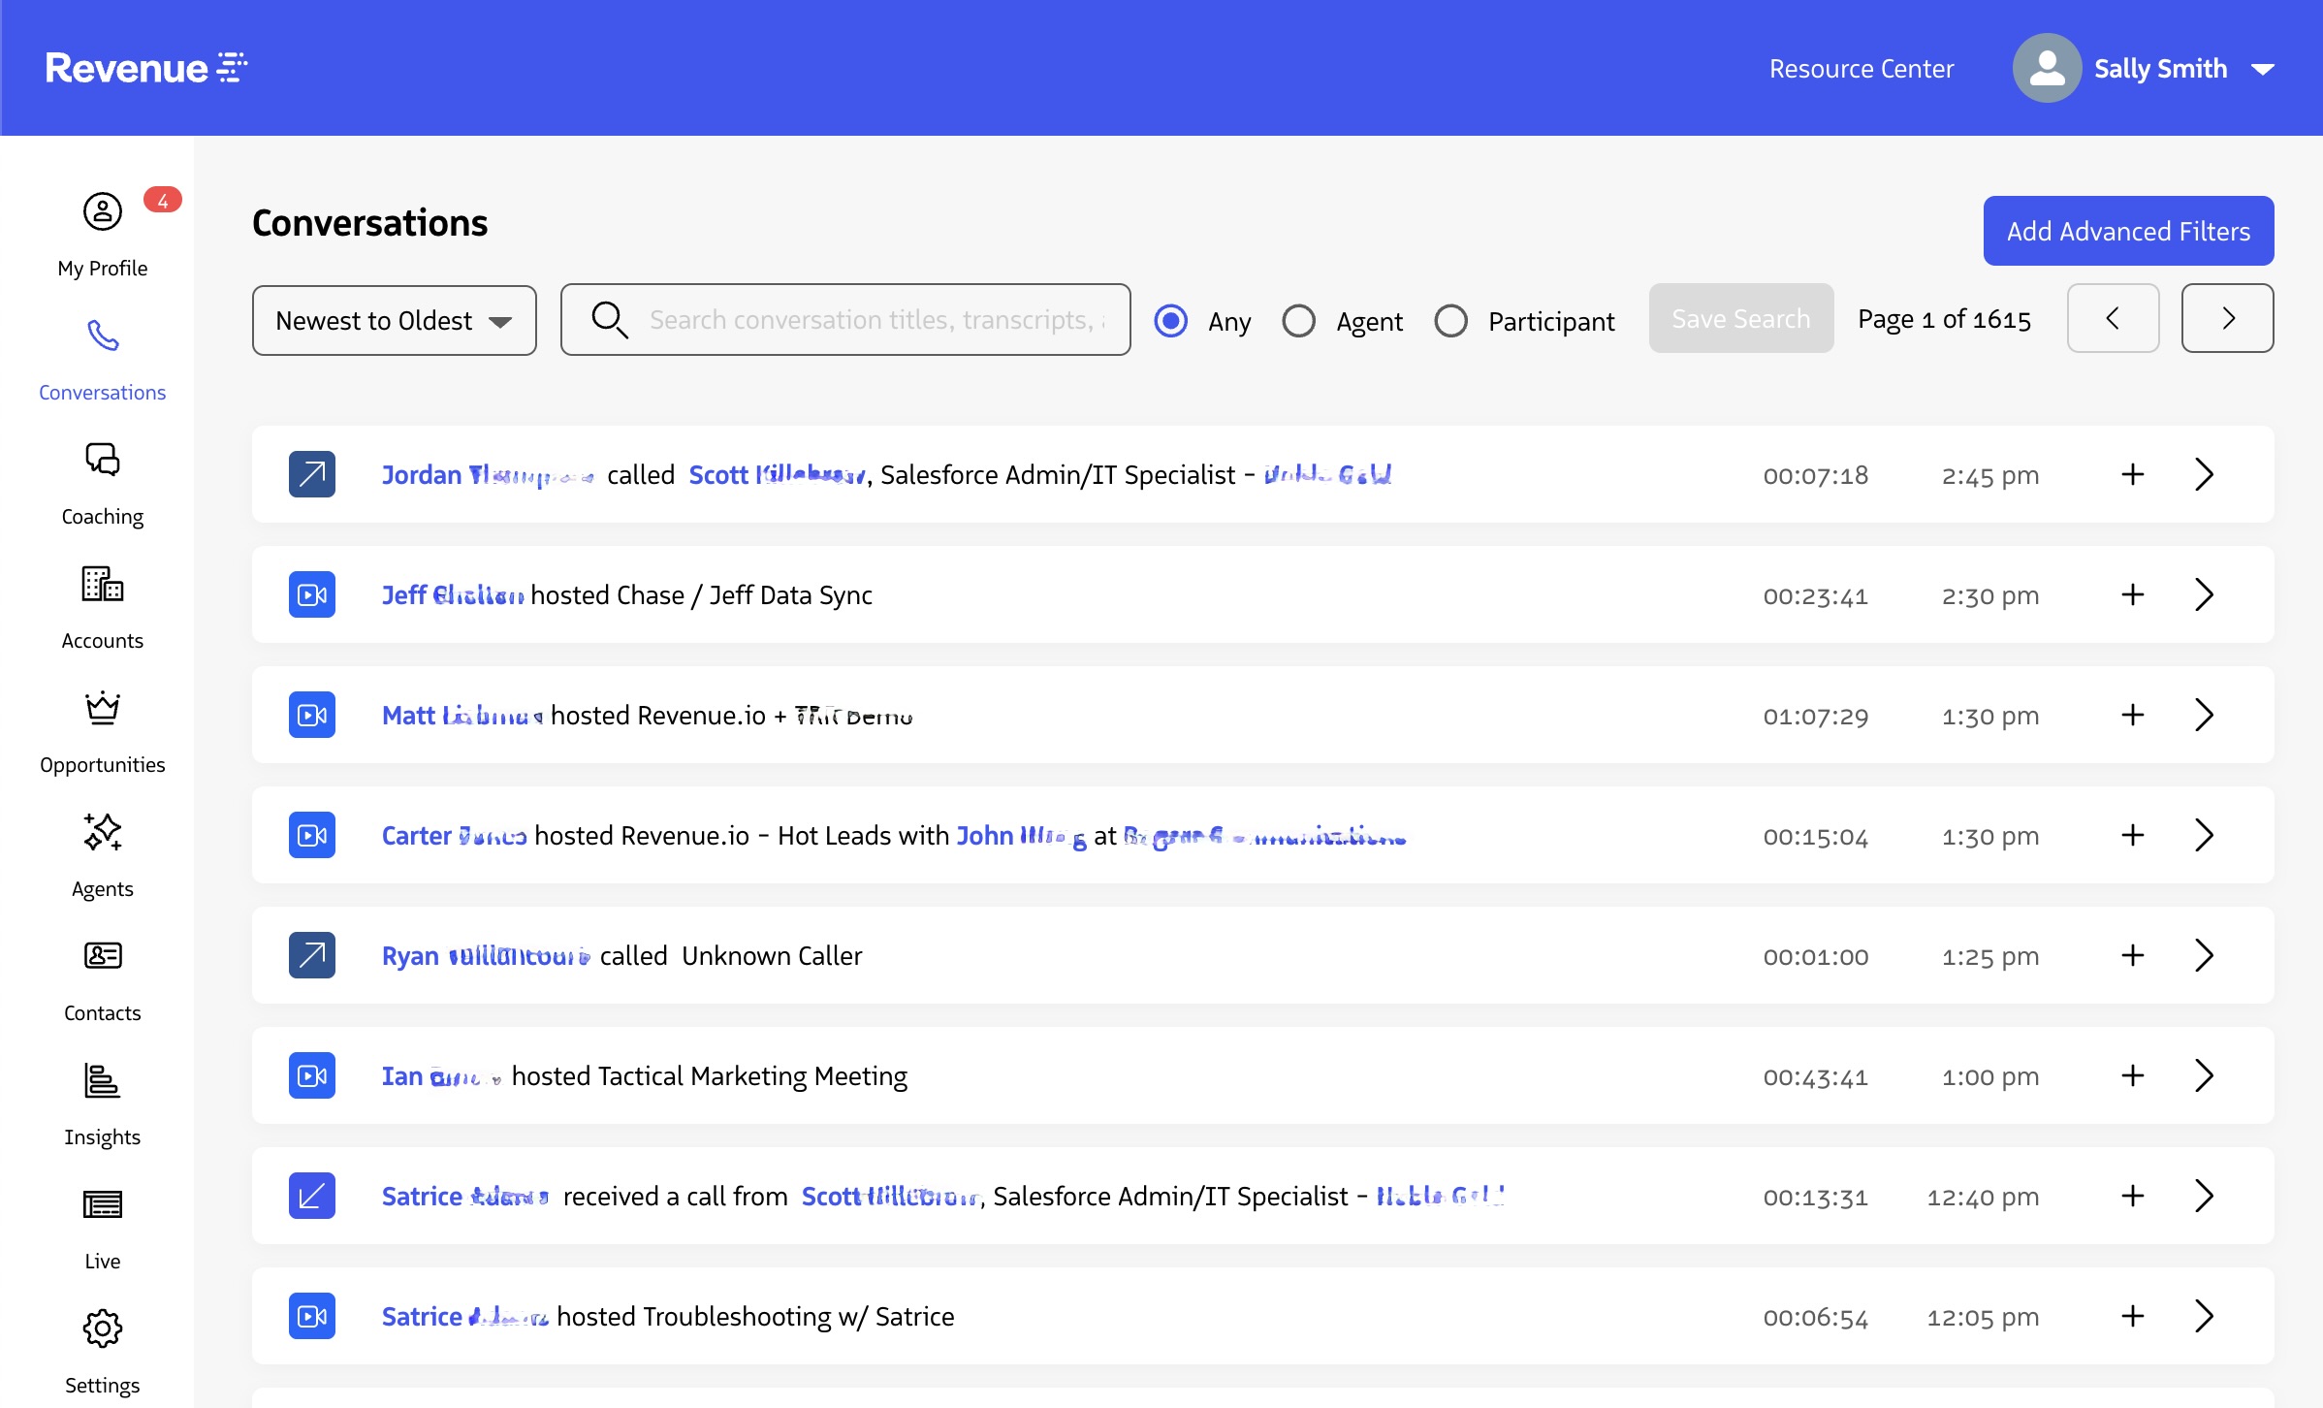
Task: Open the Conversations phone icon
Action: [103, 336]
